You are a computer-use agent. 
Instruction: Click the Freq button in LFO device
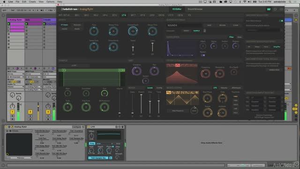[92, 144]
